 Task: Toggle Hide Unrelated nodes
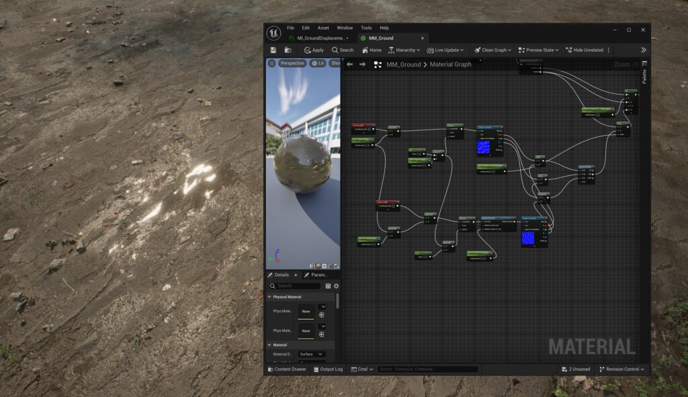585,50
